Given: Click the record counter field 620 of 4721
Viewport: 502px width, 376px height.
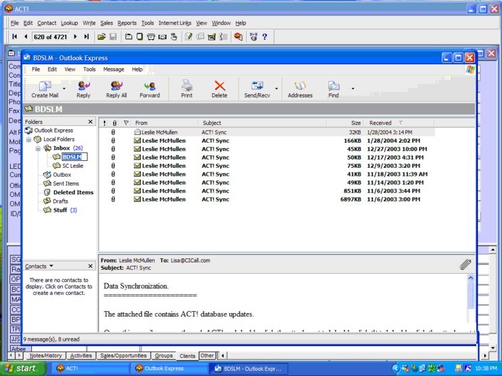Looking at the screenshot, I should tap(50, 37).
